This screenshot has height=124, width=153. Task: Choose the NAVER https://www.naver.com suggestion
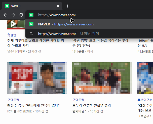click(x=89, y=24)
